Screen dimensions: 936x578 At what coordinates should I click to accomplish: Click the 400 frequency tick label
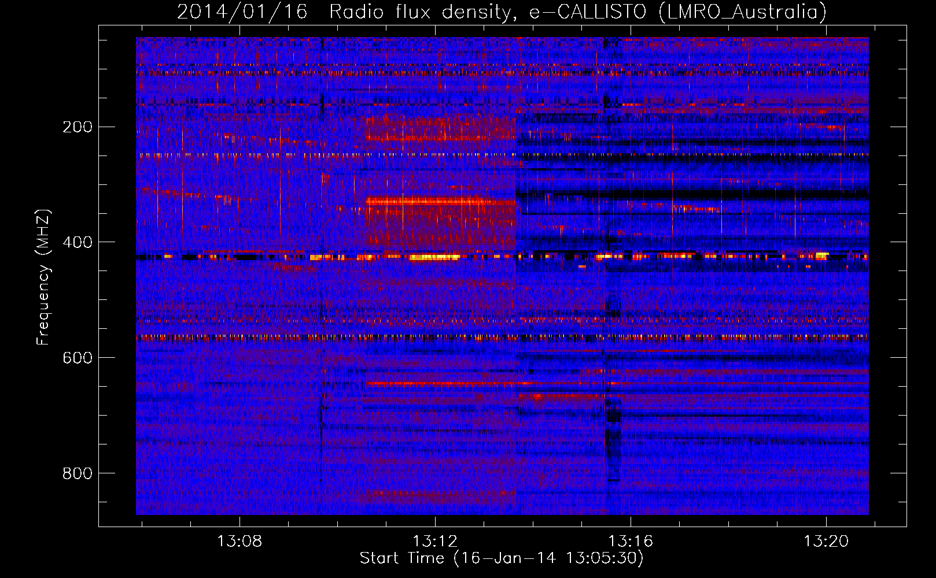(x=78, y=242)
